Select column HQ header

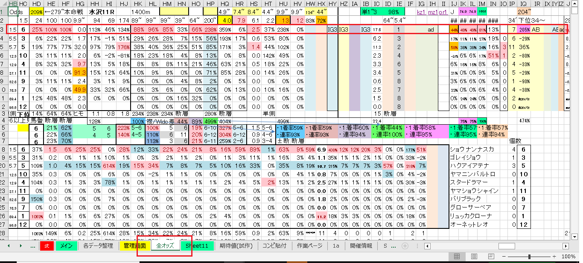tap(224, 4)
